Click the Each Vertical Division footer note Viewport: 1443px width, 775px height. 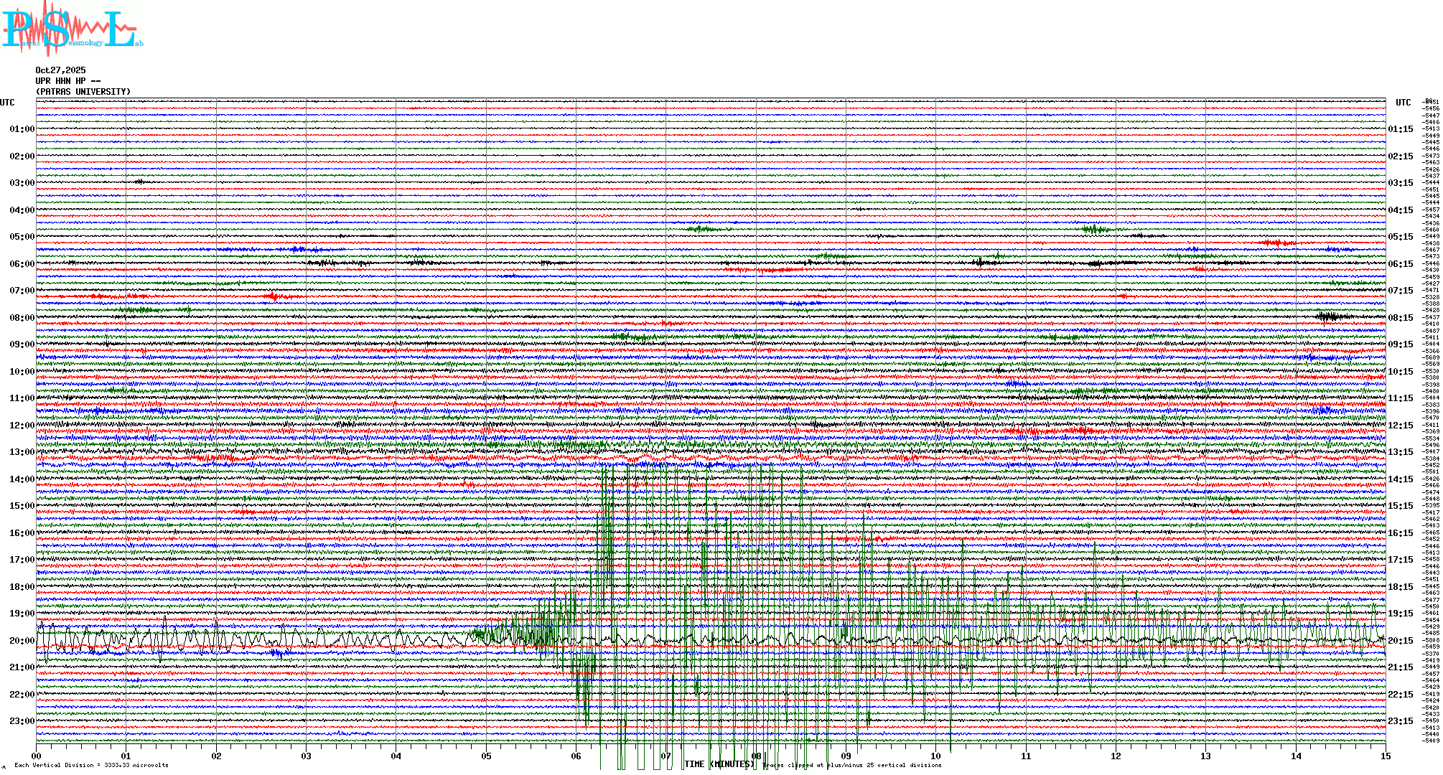pos(91,765)
